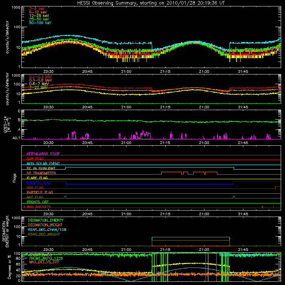Click the Flags vertical axis title

(x=15, y=178)
